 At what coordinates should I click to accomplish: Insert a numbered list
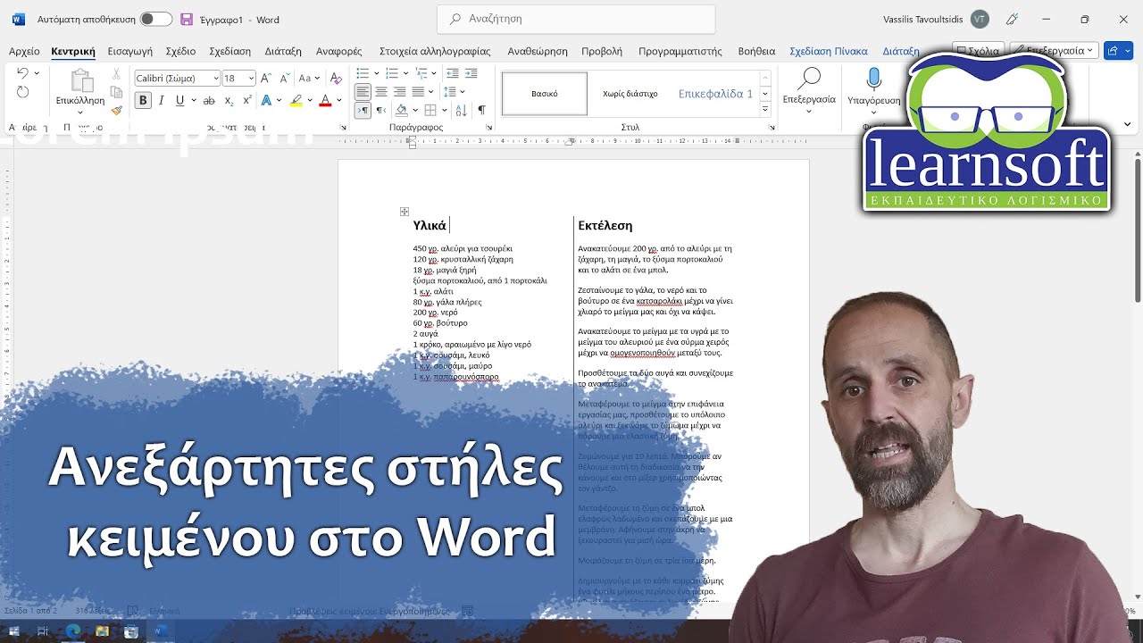click(391, 73)
